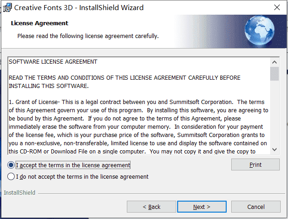Viewport: 288px width, 219px height.
Task: Click the globe graphic in the header
Action: [260, 30]
